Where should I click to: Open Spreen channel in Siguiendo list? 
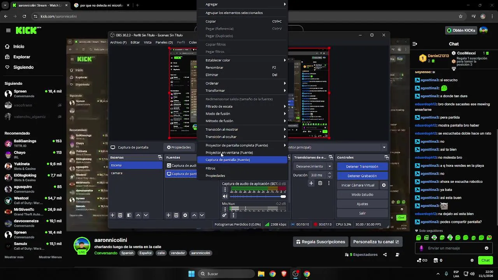tap(33, 93)
